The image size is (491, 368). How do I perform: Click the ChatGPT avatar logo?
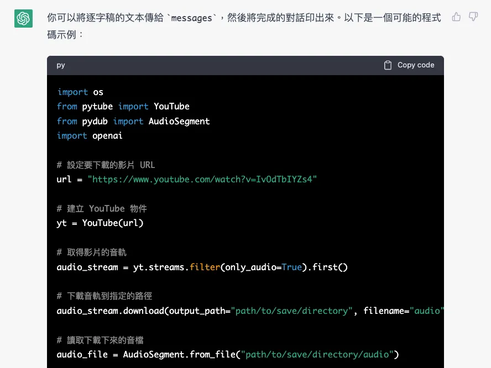click(23, 18)
